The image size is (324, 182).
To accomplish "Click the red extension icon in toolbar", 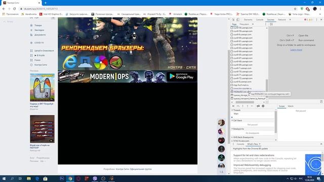I will click(x=308, y=9).
